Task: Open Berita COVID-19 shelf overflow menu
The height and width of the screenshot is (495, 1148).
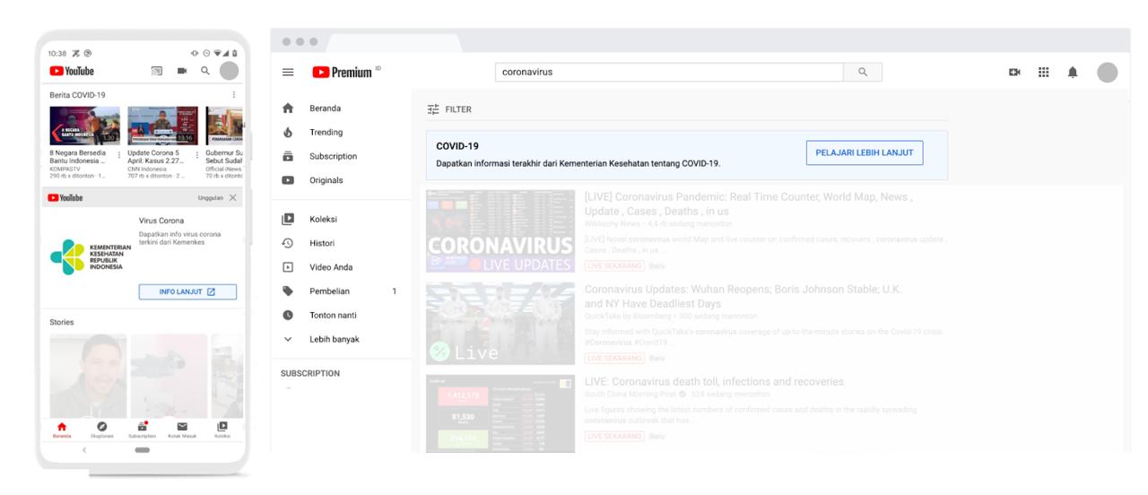Action: (234, 94)
